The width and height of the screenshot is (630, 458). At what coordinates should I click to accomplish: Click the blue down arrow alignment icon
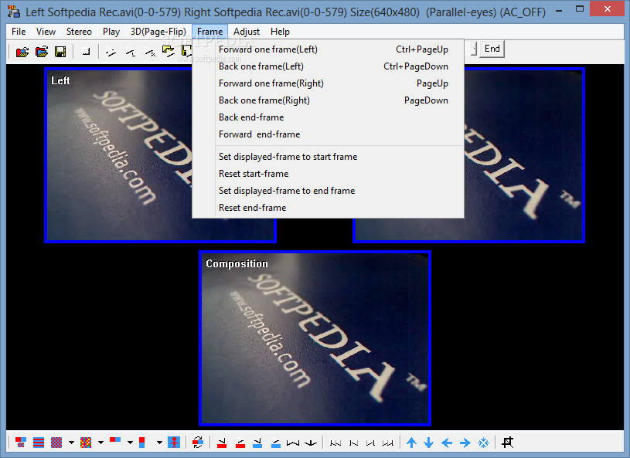(429, 443)
